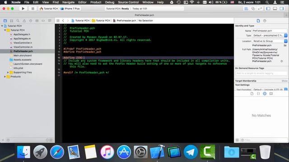Open the Symbol navigator
The image size is (289, 162).
pos(12,21)
